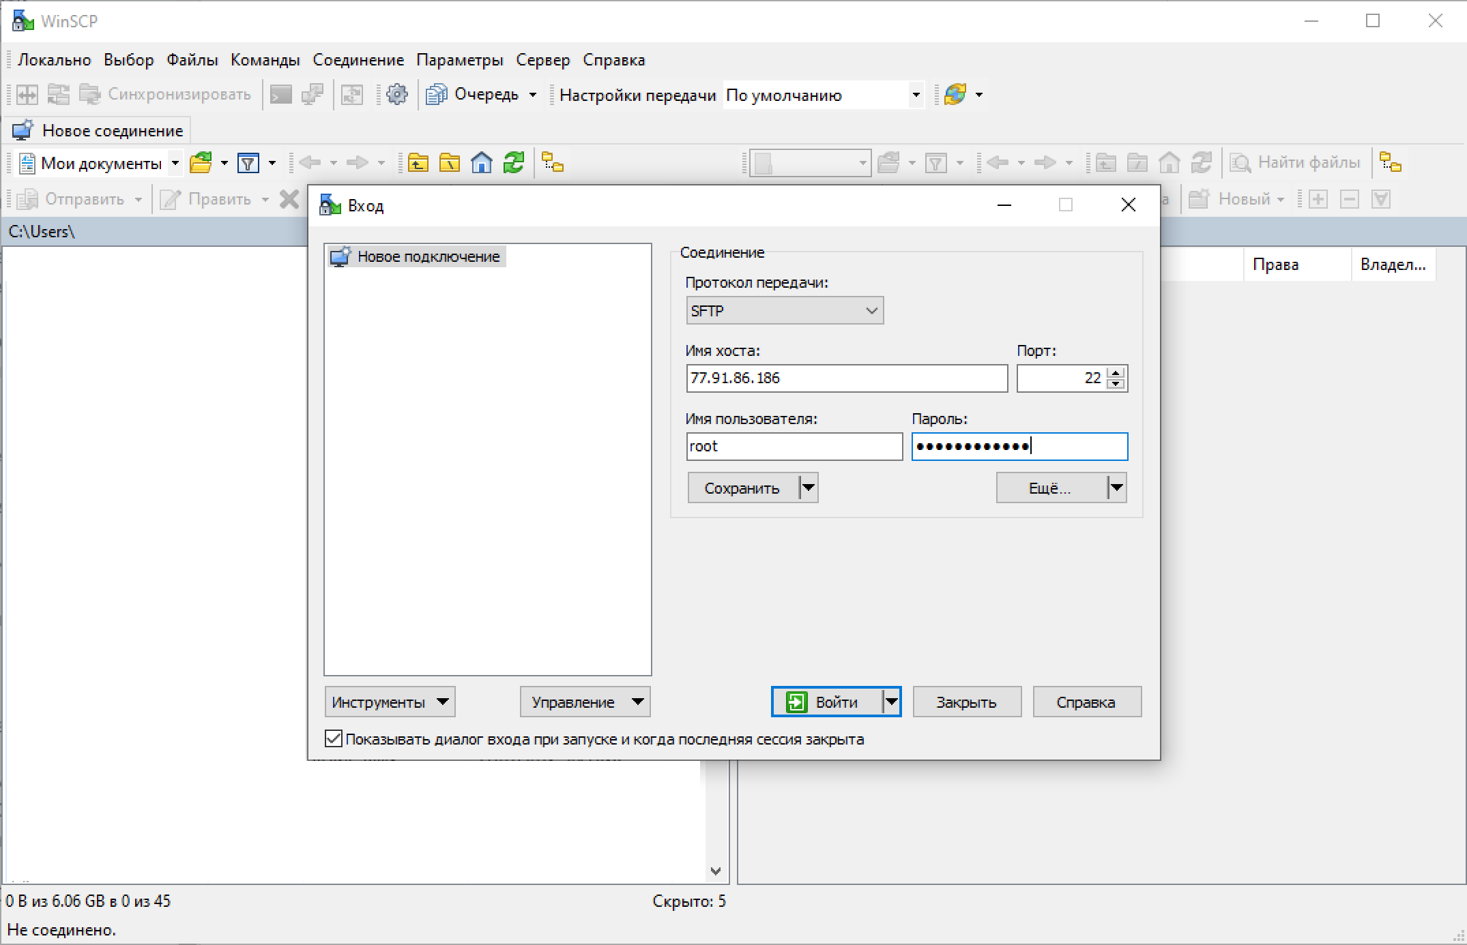This screenshot has width=1467, height=945.
Task: Select the Новое соединение tab
Action: coord(99,131)
